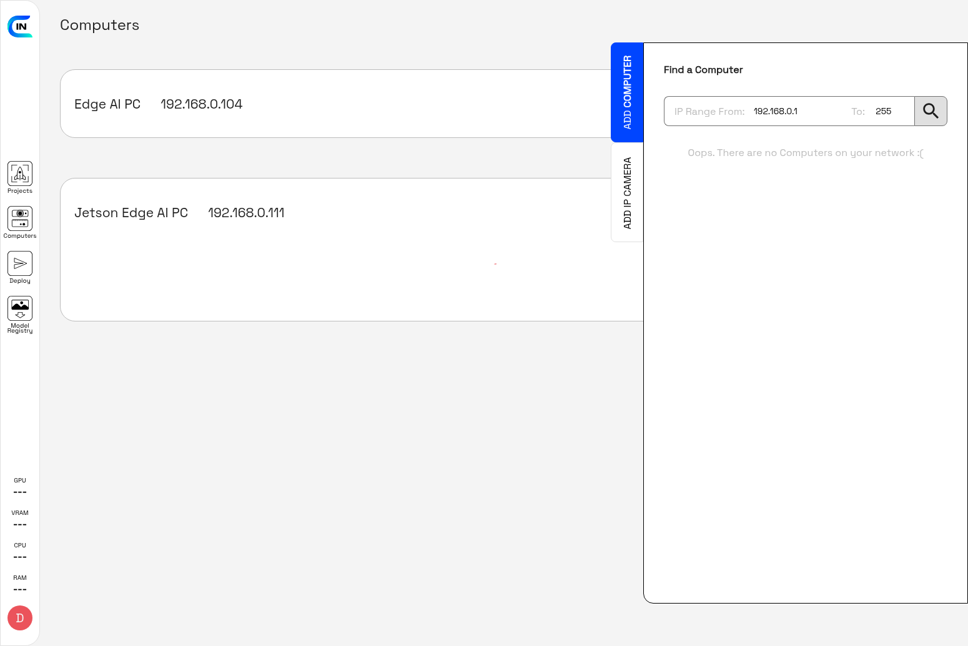Check the CPU usage indicator

pyautogui.click(x=20, y=552)
